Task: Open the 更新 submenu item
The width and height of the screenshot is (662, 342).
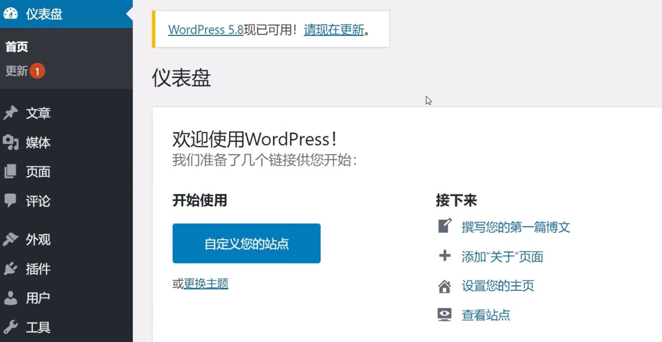Action: pyautogui.click(x=16, y=71)
